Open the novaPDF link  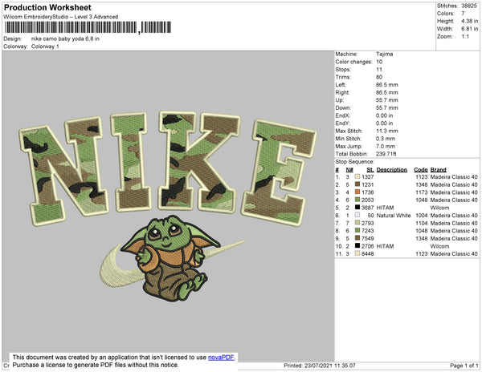coord(222,358)
